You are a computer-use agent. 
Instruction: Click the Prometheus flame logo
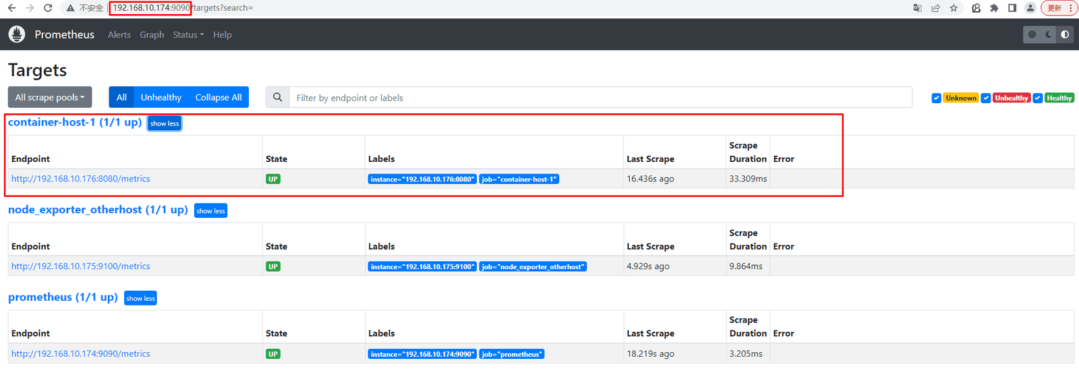(x=17, y=34)
